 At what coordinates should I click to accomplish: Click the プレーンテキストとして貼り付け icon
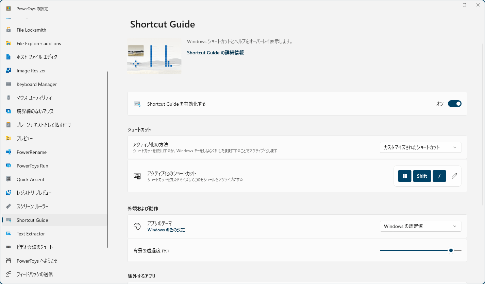(x=9, y=125)
